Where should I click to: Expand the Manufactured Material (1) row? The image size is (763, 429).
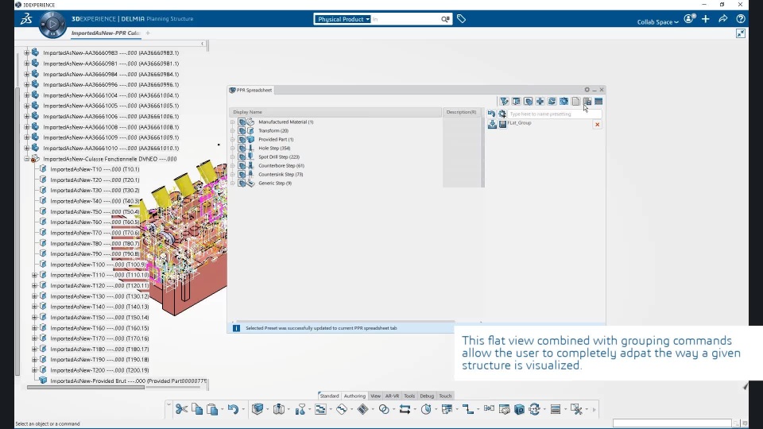[233, 122]
